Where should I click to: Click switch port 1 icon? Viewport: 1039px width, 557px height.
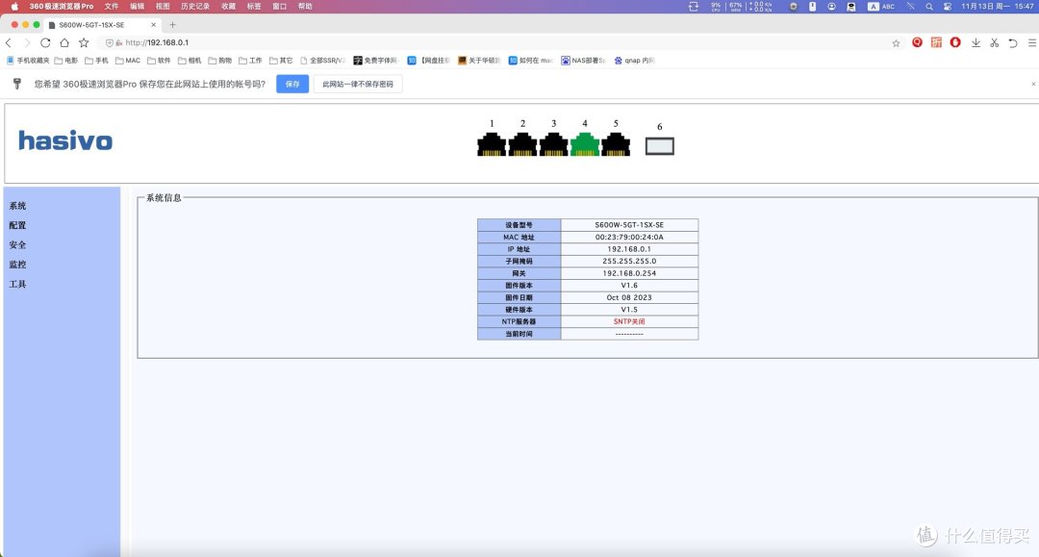[x=492, y=144]
